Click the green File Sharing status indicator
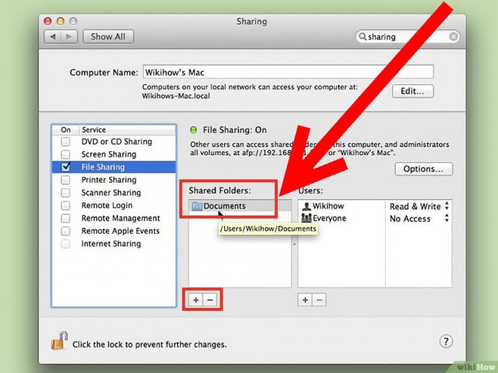This screenshot has width=498, height=373. click(x=193, y=130)
